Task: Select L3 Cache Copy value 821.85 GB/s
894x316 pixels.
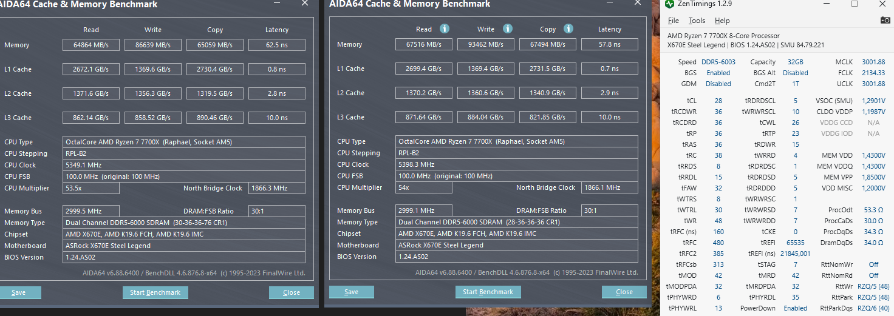Action: pyautogui.click(x=548, y=117)
